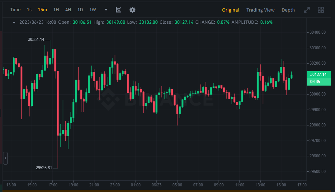Viewport: 335px width, 192px height.
Task: Click the 19:00 time axis label
Action: pyautogui.click(x=73, y=185)
